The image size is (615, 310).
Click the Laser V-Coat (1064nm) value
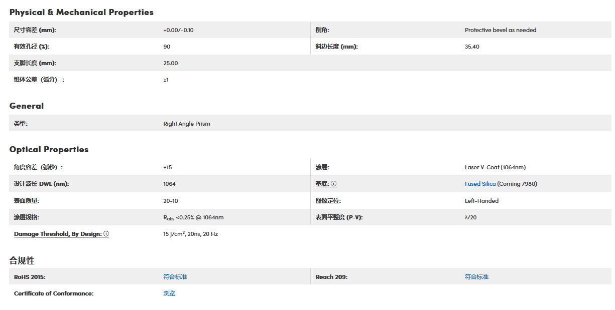point(495,167)
